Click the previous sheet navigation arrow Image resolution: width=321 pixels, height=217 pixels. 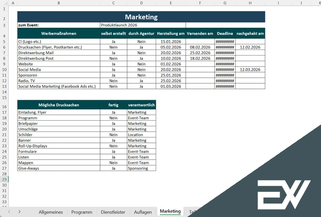point(8,212)
